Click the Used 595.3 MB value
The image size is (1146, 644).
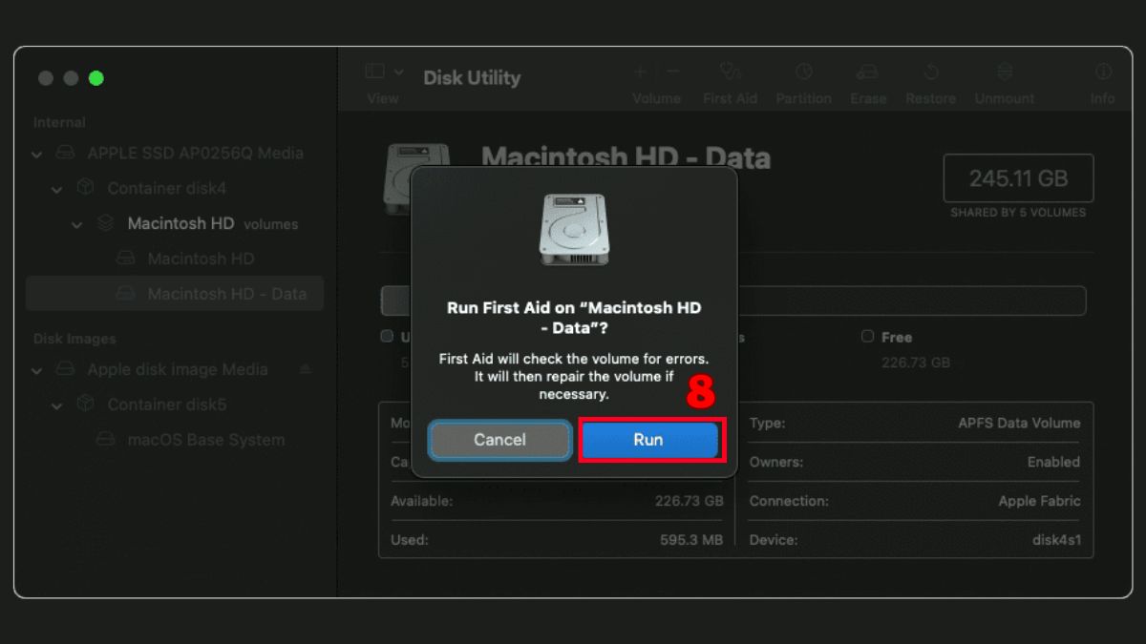[x=691, y=540]
